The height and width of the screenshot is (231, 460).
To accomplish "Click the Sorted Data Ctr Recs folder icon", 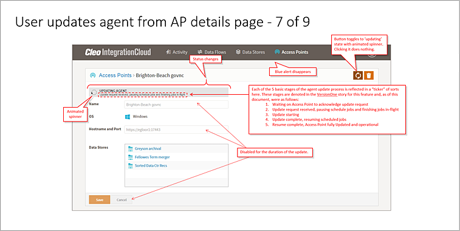I will (x=131, y=165).
